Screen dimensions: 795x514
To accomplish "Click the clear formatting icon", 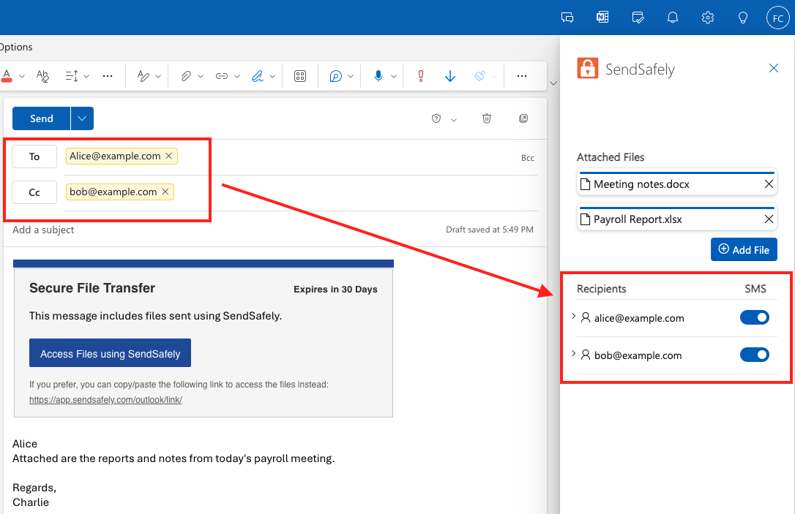I will [42, 76].
